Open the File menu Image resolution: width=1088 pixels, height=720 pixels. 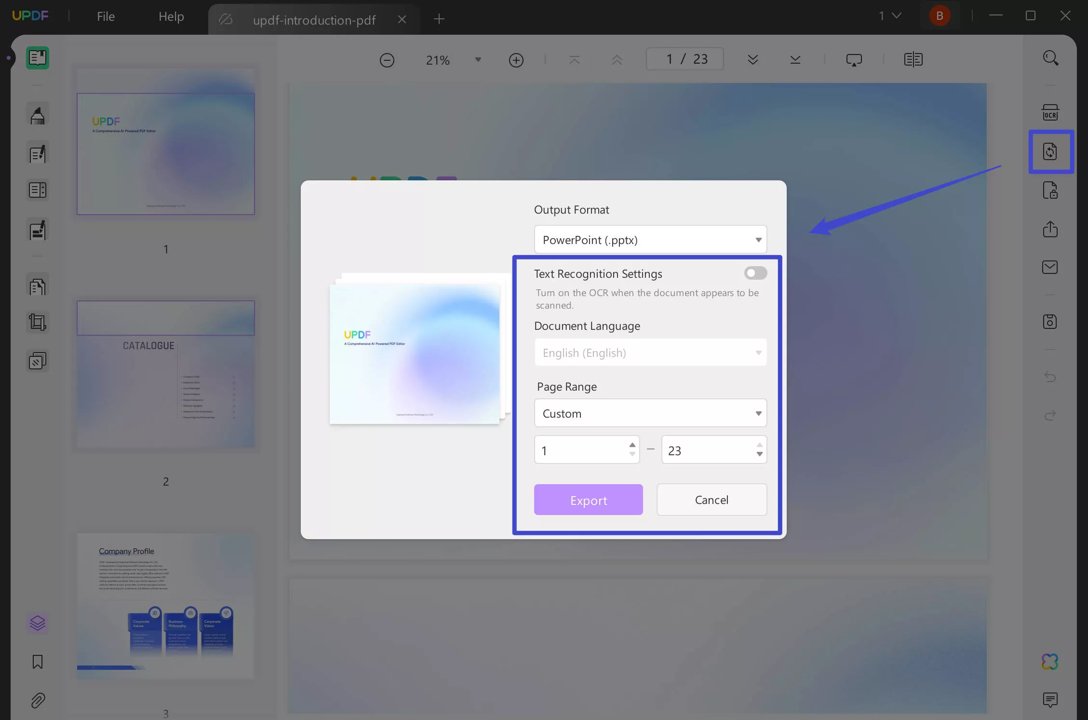(x=106, y=16)
